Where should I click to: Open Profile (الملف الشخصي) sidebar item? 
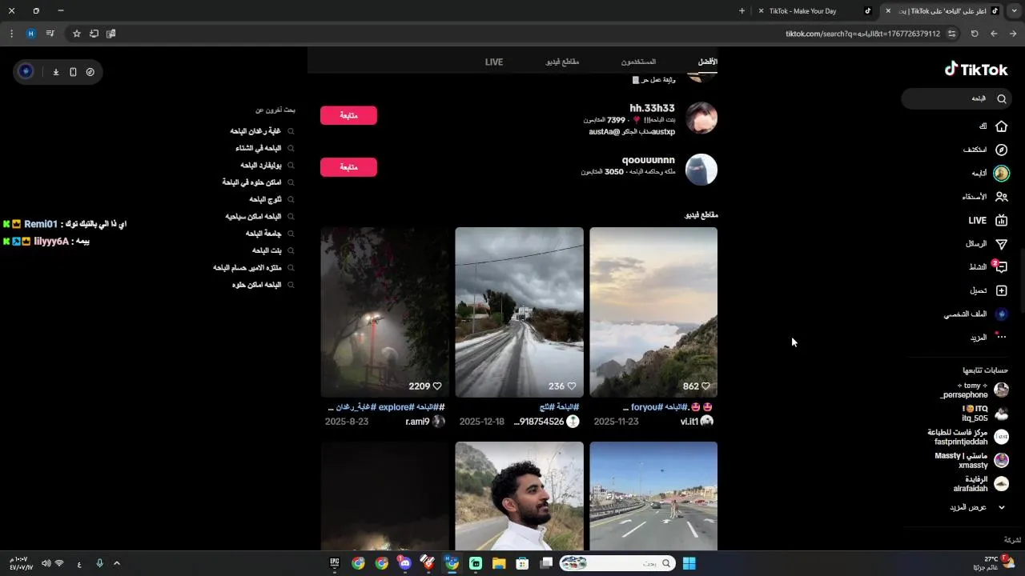click(975, 314)
